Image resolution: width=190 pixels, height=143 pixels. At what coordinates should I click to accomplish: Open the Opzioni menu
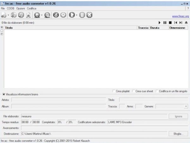[20, 8]
